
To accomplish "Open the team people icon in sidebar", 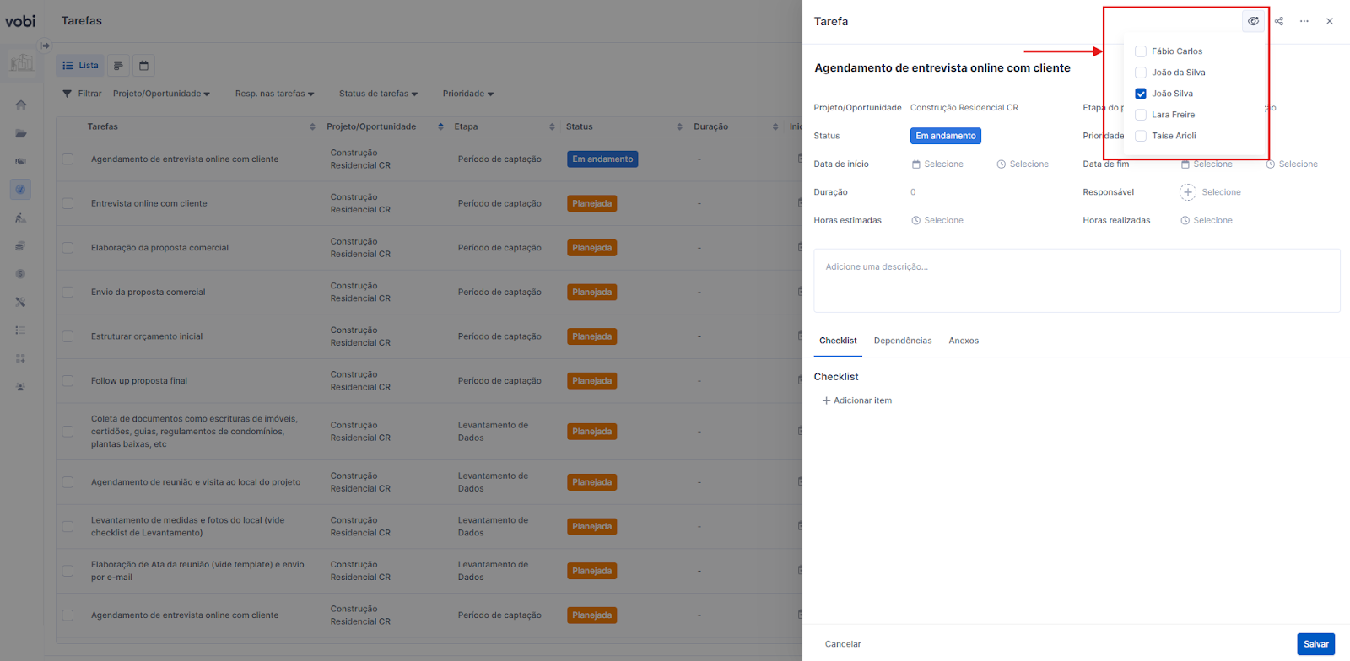I will [x=21, y=387].
